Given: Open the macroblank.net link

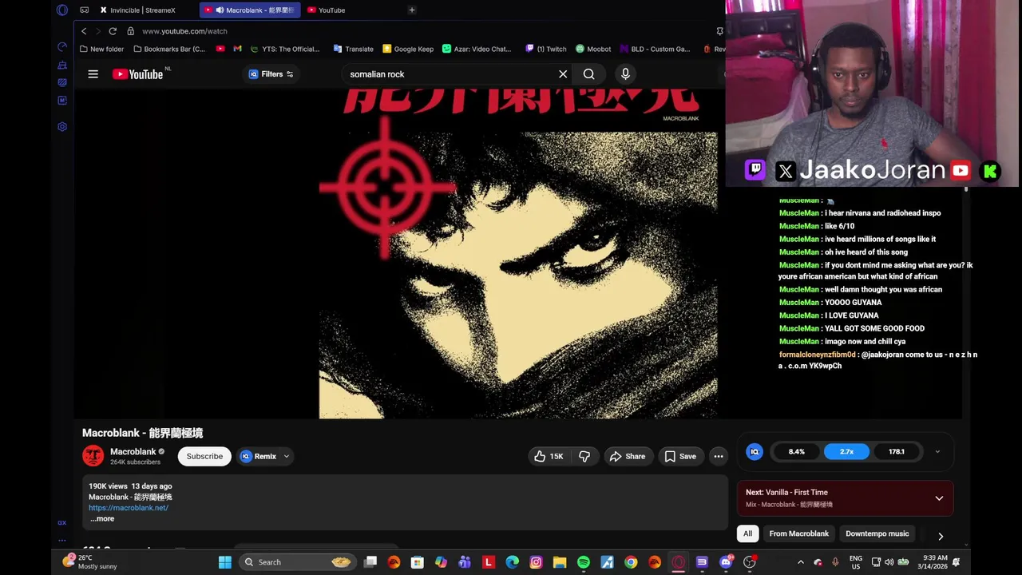Looking at the screenshot, I should [x=129, y=508].
